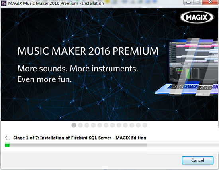Click the MAGIX app icon in title bar

click(4, 3)
